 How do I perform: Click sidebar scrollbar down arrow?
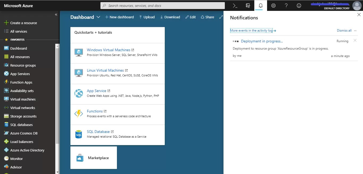tap(57, 172)
